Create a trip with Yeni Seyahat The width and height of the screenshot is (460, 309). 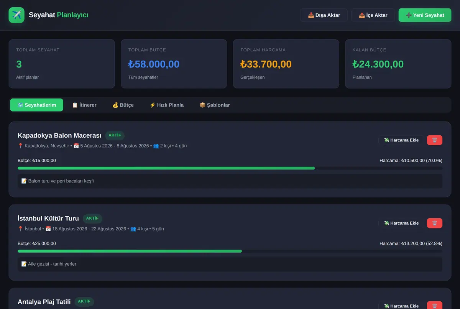[x=425, y=15]
